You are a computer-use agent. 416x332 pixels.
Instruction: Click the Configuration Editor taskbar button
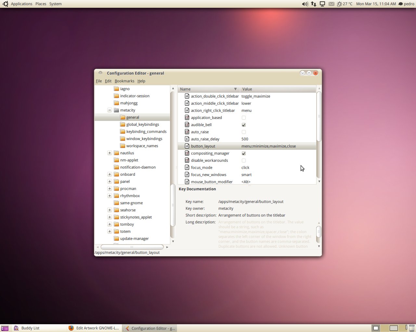pos(150,328)
